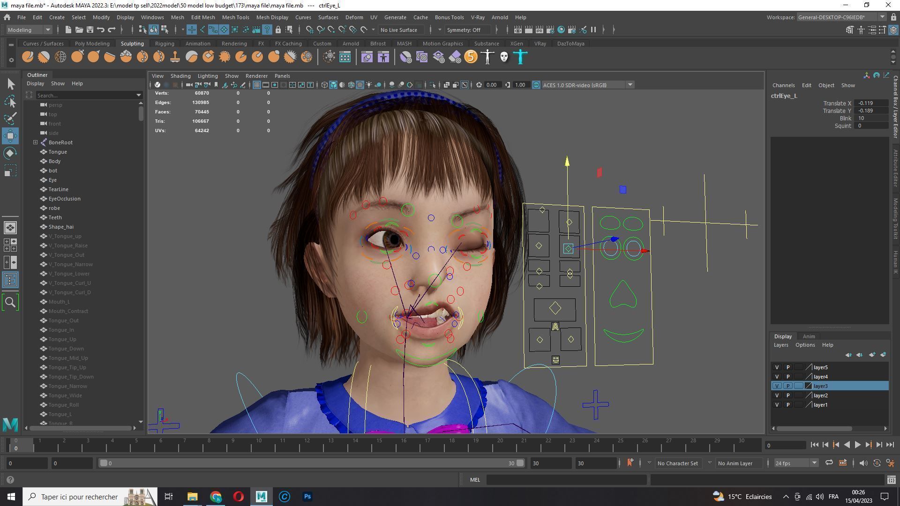This screenshot has height=506, width=900.
Task: Click the Lasso select tool
Action: tap(10, 101)
